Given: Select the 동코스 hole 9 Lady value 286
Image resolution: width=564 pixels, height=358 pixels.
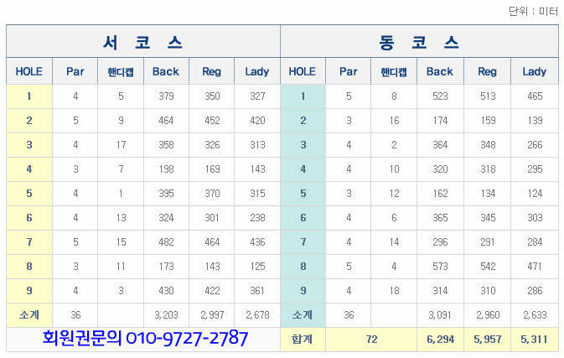Looking at the screenshot, I should coord(535,291).
